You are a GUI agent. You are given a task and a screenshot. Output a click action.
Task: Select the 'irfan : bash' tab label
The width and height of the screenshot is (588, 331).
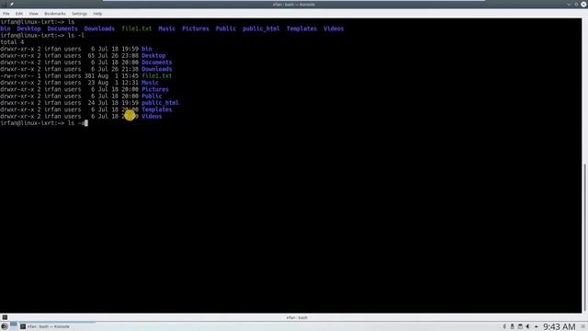297,317
